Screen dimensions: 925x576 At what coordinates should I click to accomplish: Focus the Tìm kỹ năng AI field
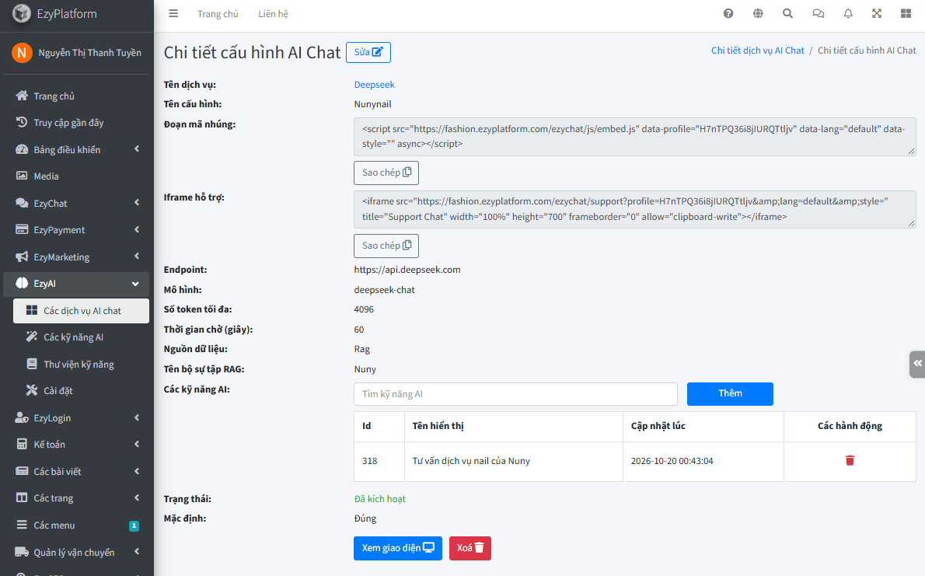point(515,394)
